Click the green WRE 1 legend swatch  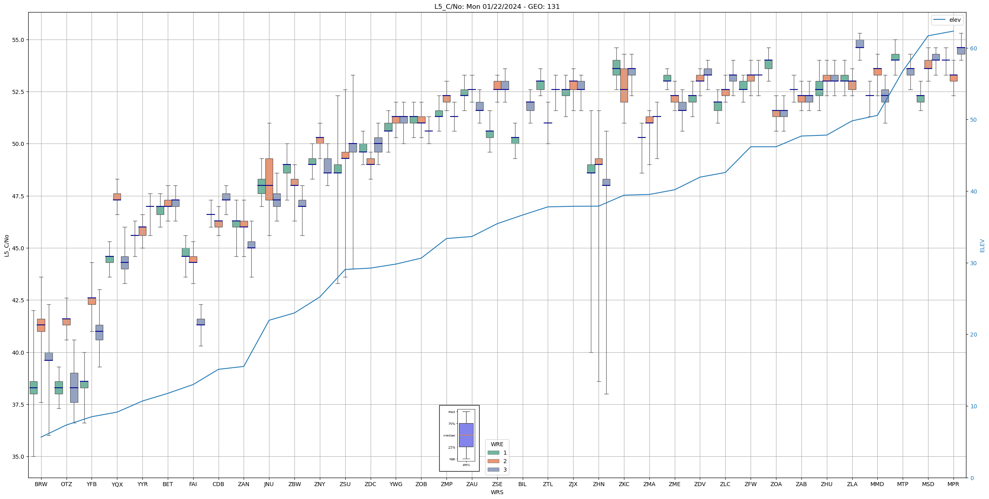pyautogui.click(x=493, y=453)
